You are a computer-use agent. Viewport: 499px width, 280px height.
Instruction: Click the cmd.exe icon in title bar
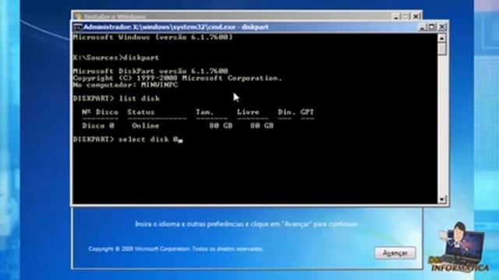pos(77,27)
